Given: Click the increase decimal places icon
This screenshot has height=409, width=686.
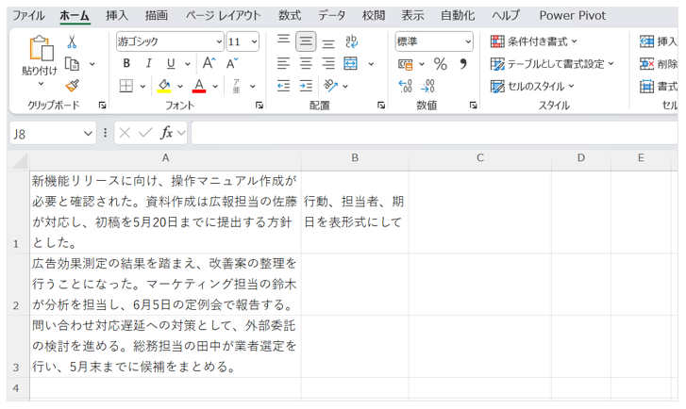Looking at the screenshot, I should [x=406, y=86].
